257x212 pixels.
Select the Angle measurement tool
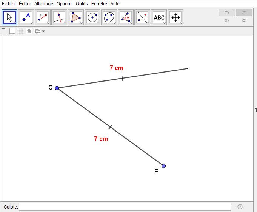[126, 17]
